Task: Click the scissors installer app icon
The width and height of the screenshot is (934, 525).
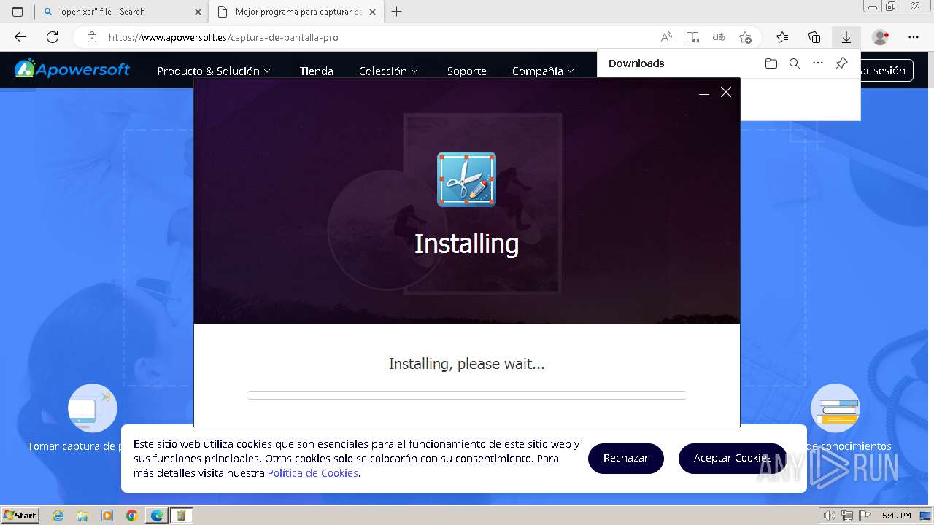Action: 466,179
